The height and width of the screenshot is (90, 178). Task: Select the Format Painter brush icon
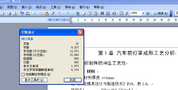[52, 13]
